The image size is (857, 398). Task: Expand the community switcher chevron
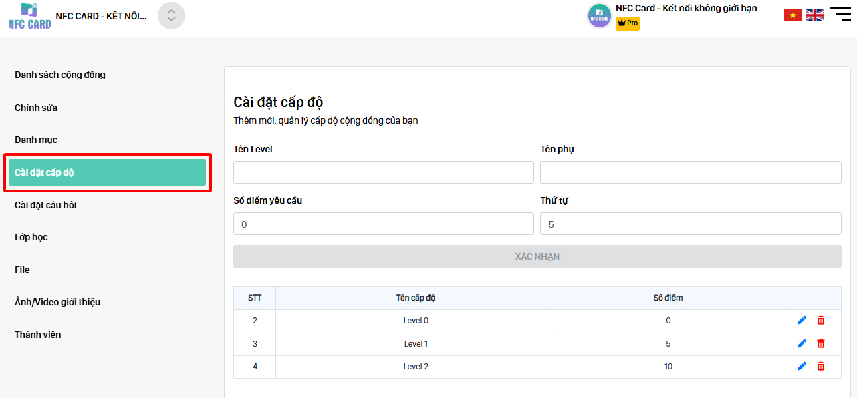(171, 16)
